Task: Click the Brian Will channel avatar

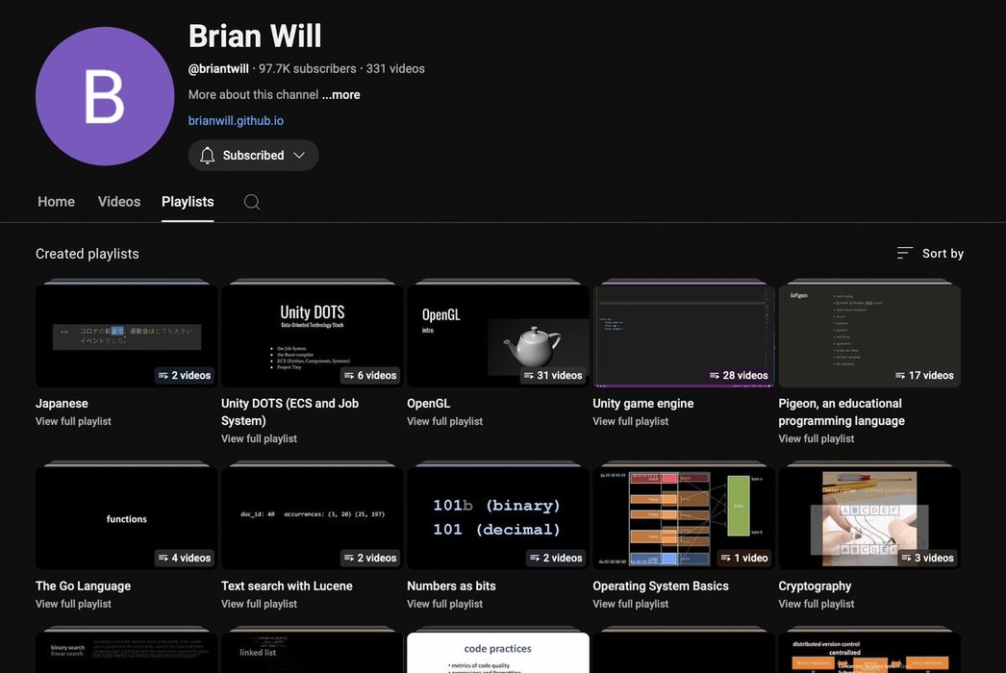Action: [x=105, y=96]
